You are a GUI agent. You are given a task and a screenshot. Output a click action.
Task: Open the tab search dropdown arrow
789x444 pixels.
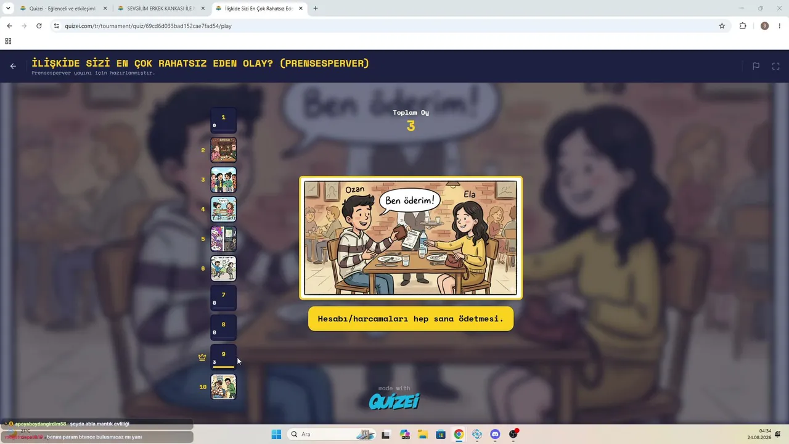point(8,9)
